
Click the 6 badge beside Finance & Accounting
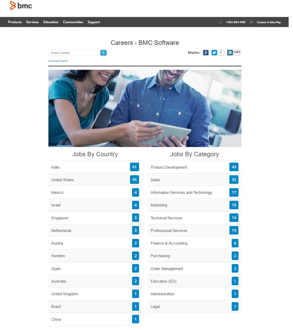point(235,243)
